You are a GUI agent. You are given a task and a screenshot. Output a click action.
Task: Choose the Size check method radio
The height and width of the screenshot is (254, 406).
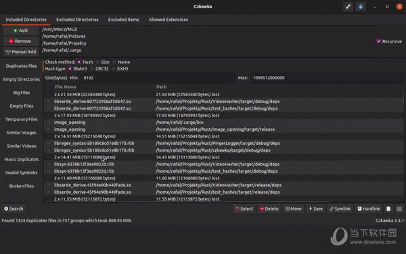pyautogui.click(x=97, y=62)
